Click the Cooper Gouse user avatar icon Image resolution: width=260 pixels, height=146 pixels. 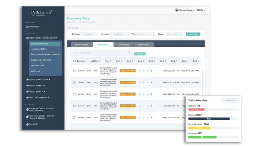(176, 10)
